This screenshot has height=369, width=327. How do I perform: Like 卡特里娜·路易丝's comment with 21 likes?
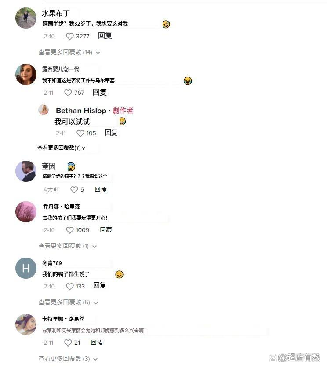(68, 343)
